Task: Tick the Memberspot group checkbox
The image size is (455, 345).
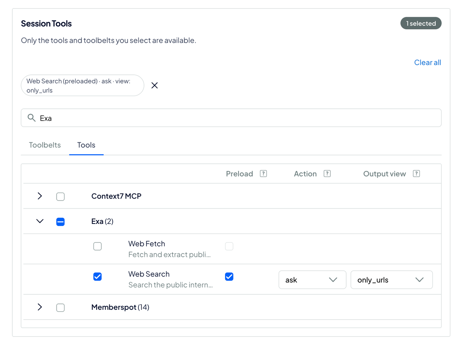Action: [x=61, y=307]
